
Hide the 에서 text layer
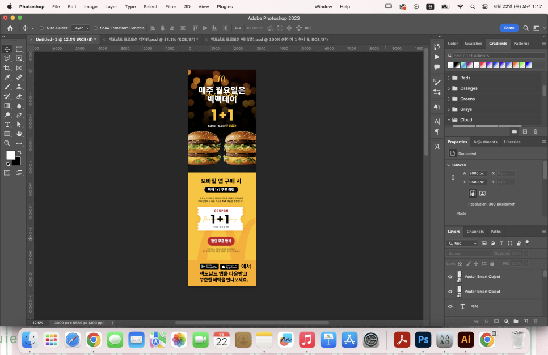click(450, 306)
